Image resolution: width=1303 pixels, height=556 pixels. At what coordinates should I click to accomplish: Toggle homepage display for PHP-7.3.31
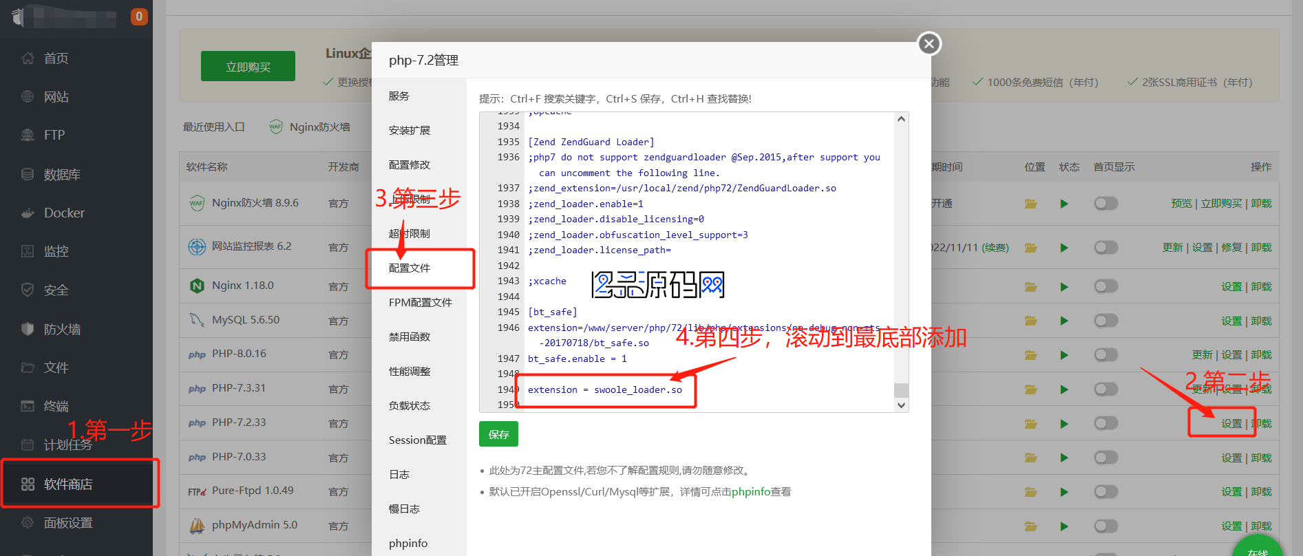pos(1106,389)
